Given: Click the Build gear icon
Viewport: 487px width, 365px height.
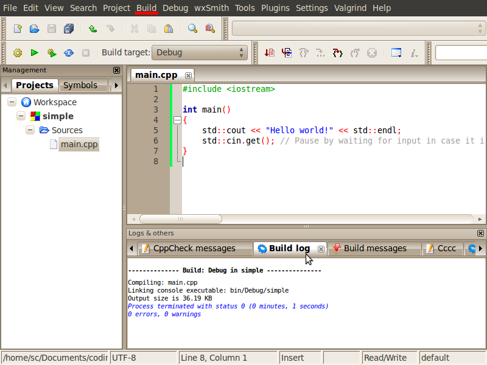Looking at the screenshot, I should pyautogui.click(x=18, y=53).
